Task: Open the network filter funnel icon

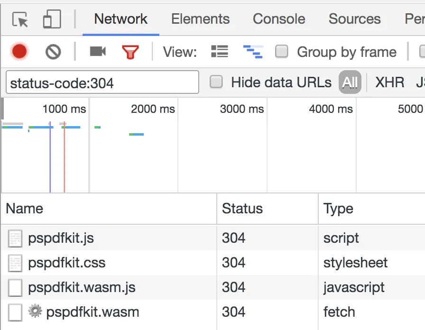Action: (x=131, y=52)
